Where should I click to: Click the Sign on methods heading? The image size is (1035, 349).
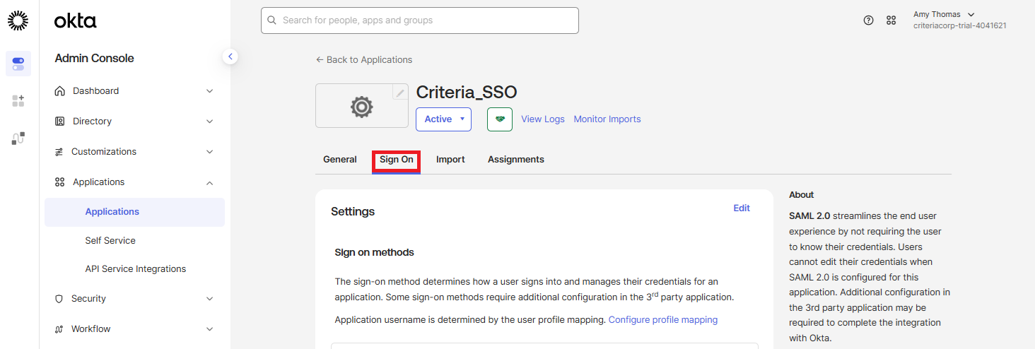[x=375, y=253]
